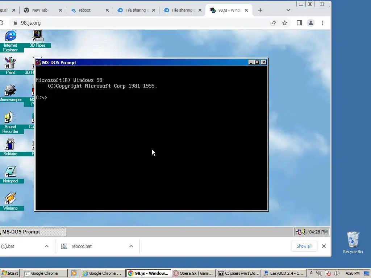
Task: Switch to 7-Zip C:\Users\vm1 taskbar item
Action: click(x=239, y=273)
